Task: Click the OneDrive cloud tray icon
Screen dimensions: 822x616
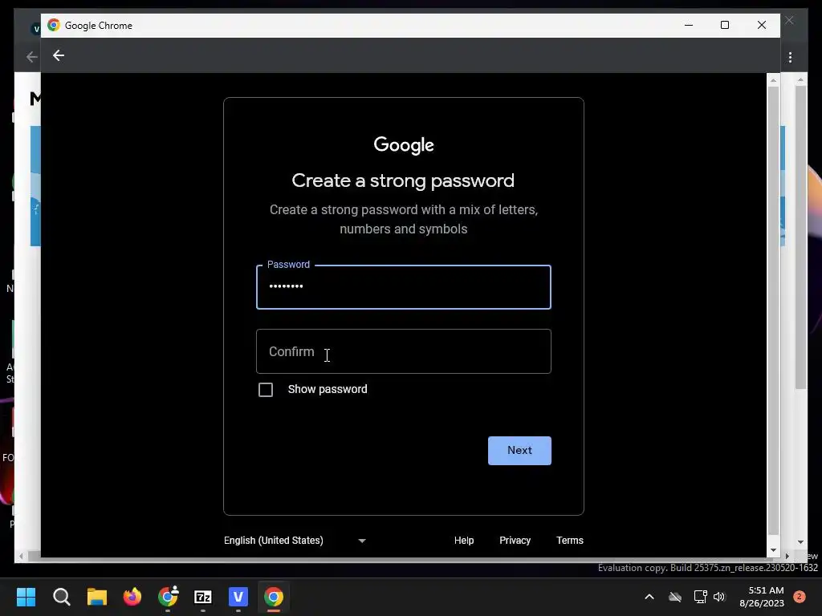Action: coord(674,597)
